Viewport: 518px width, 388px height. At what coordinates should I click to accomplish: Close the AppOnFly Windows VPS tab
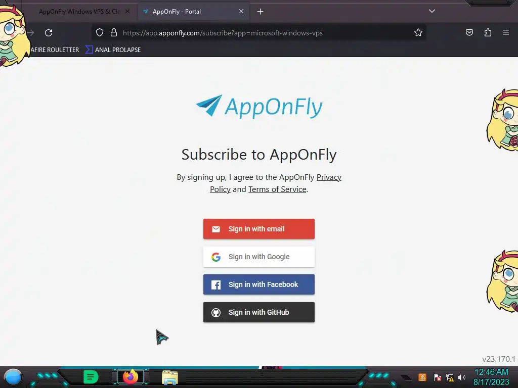click(x=127, y=11)
